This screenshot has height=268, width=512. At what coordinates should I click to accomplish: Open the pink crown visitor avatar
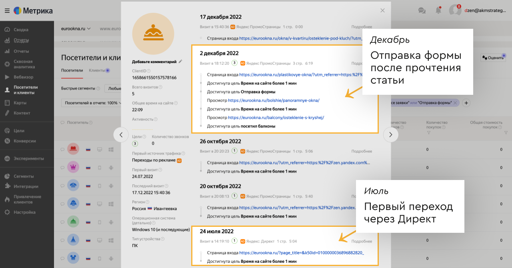[73, 167]
